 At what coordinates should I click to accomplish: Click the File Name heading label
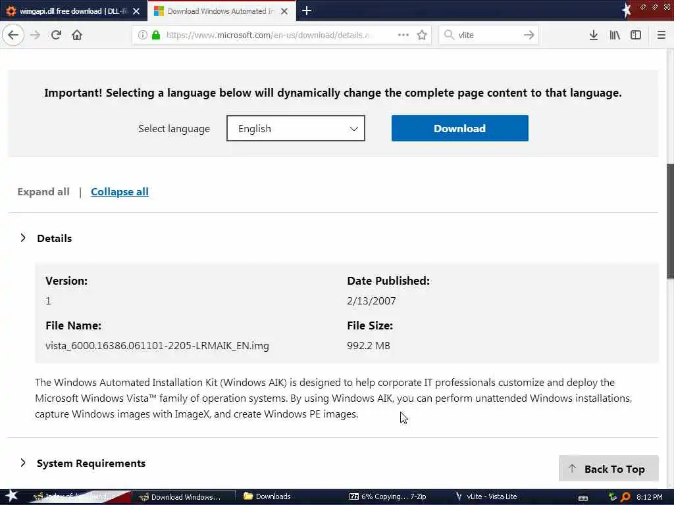(x=74, y=325)
